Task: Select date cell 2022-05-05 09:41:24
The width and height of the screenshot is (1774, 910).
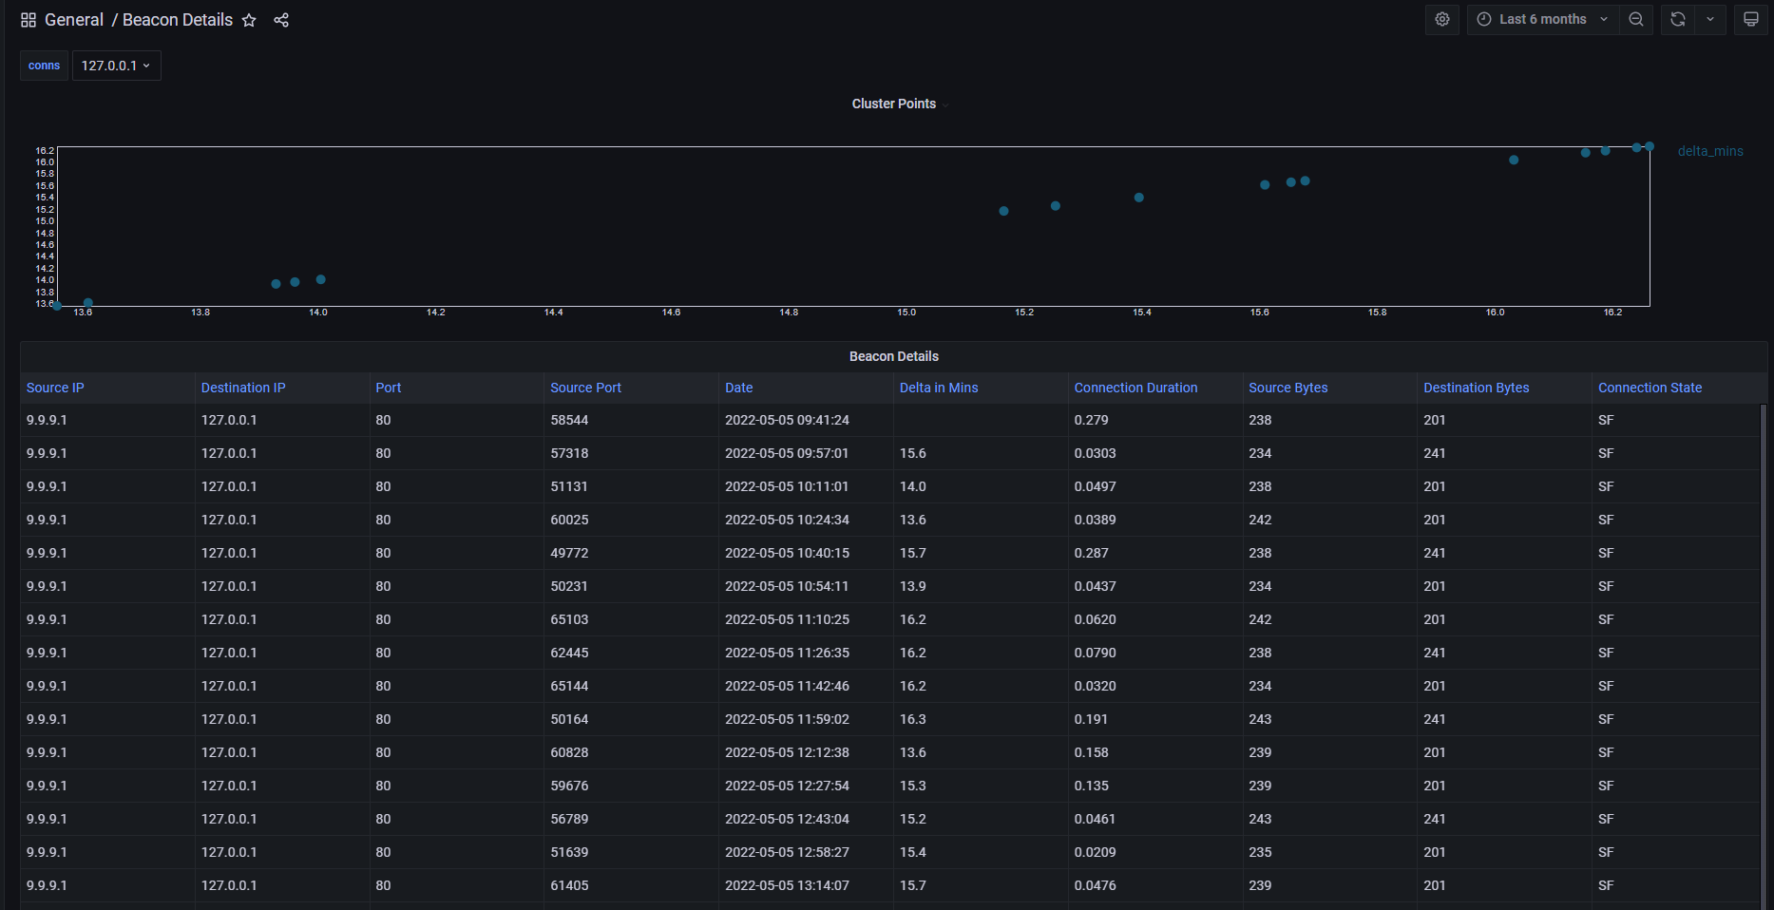Action: point(806,420)
